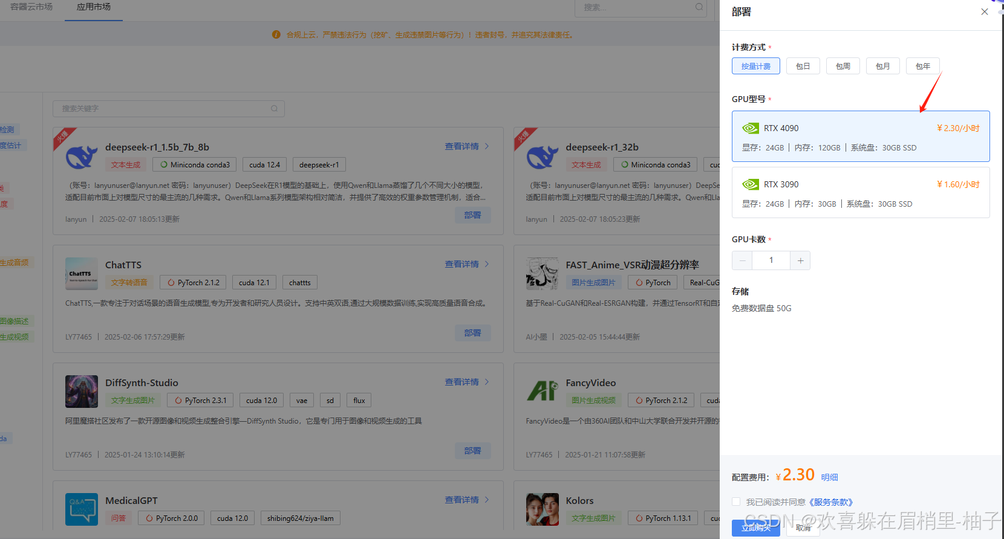Image resolution: width=1004 pixels, height=539 pixels.
Task: Switch to the 容器云市场 tab
Action: click(31, 7)
